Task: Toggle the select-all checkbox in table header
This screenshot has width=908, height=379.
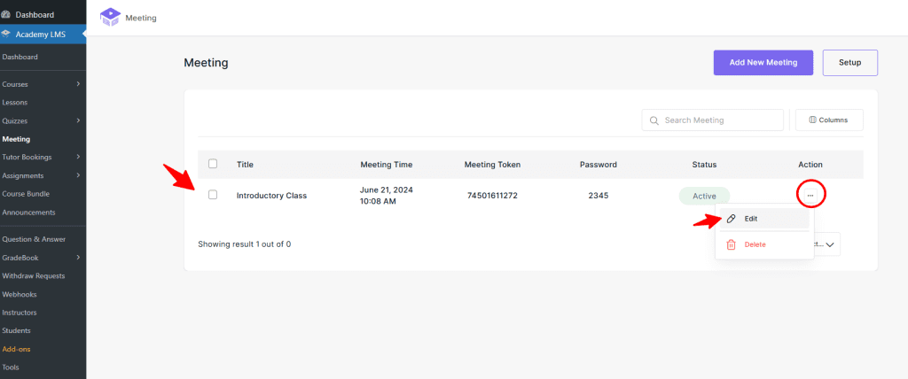Action: click(x=213, y=164)
